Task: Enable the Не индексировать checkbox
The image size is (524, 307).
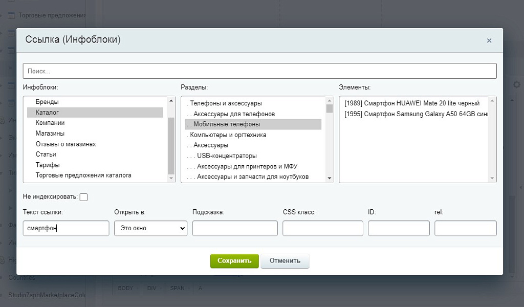Action: 83,196
